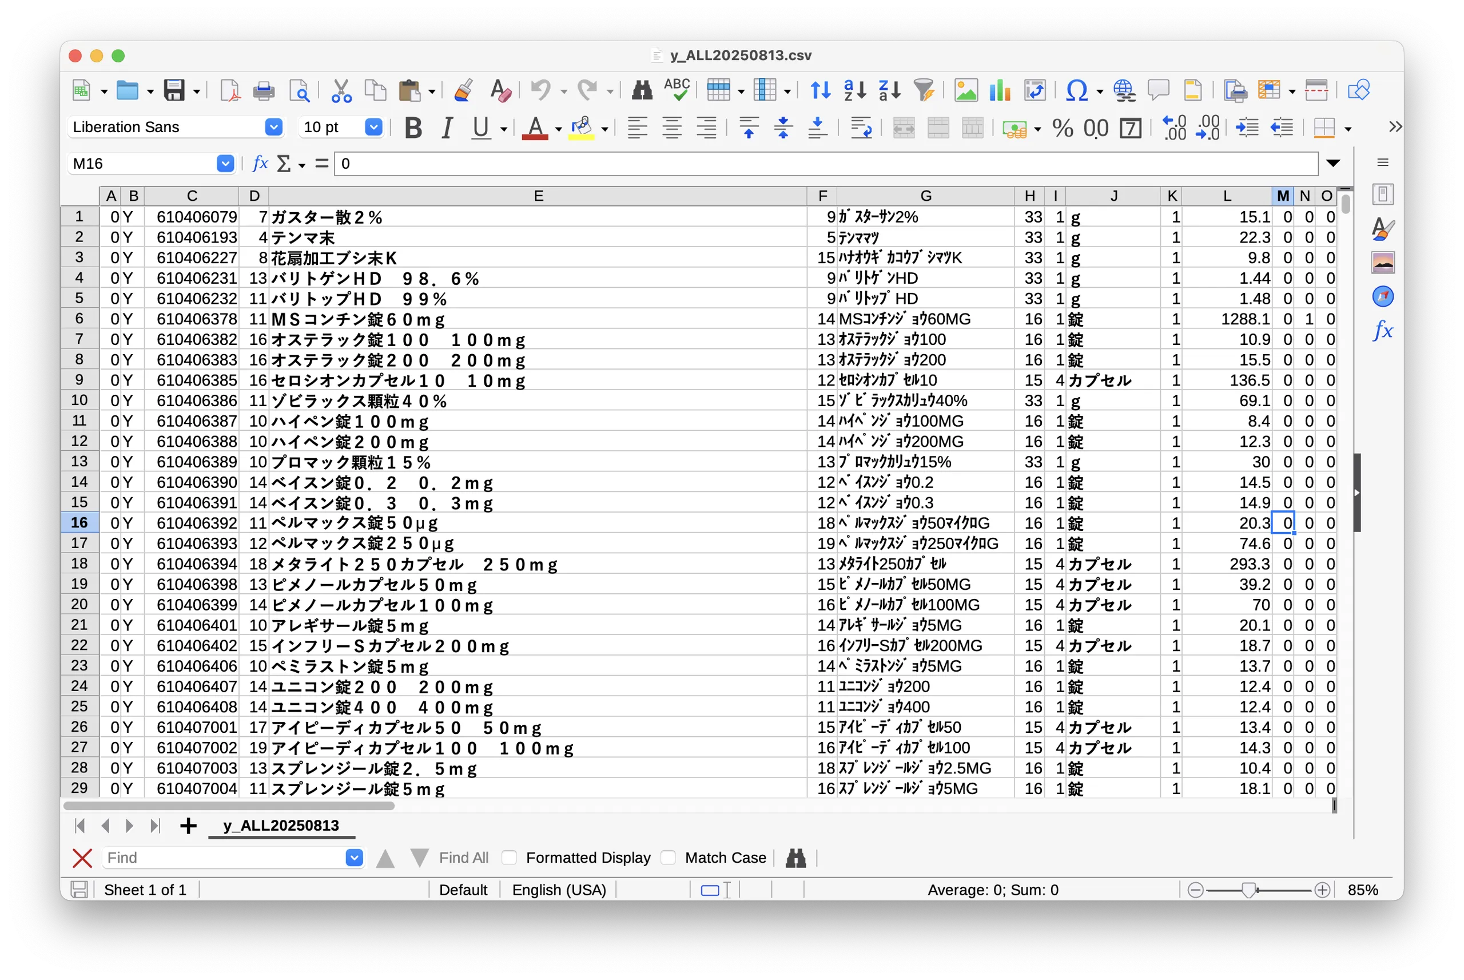The width and height of the screenshot is (1464, 980).
Task: Enable the Match Case checkbox
Action: tap(669, 858)
